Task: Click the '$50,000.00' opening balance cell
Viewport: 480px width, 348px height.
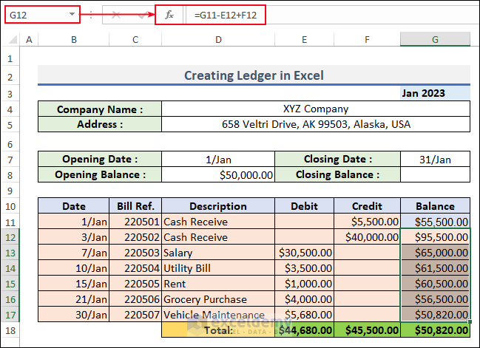Action: click(218, 174)
